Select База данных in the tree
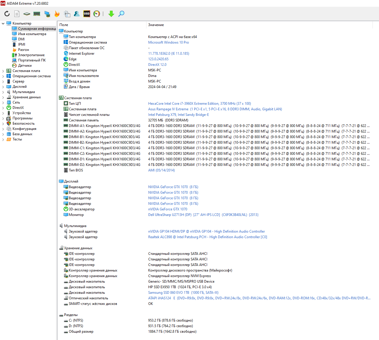The image size is (379, 340). pos(22,134)
